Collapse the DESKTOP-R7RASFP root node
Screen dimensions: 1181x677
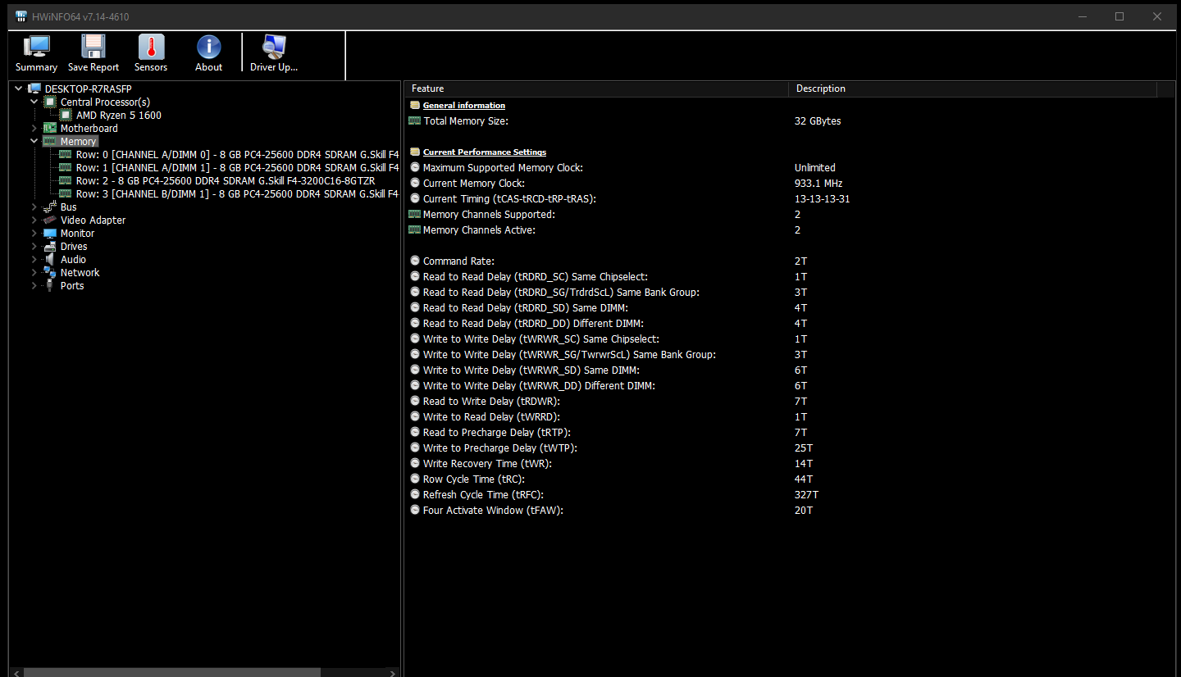pyautogui.click(x=18, y=89)
